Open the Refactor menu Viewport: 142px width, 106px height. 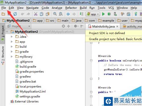[x=71, y=8]
